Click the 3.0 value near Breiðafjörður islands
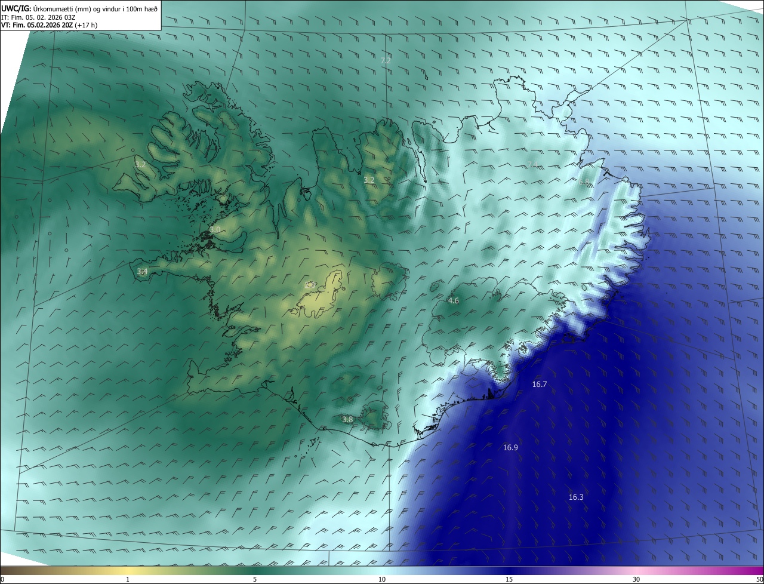The height and width of the screenshot is (584, 764). [x=215, y=229]
